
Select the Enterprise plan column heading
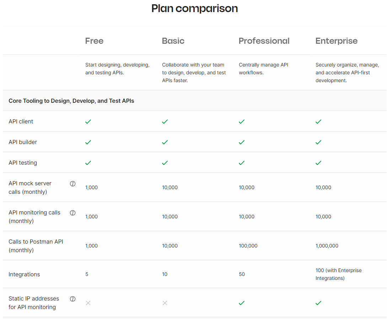337,41
